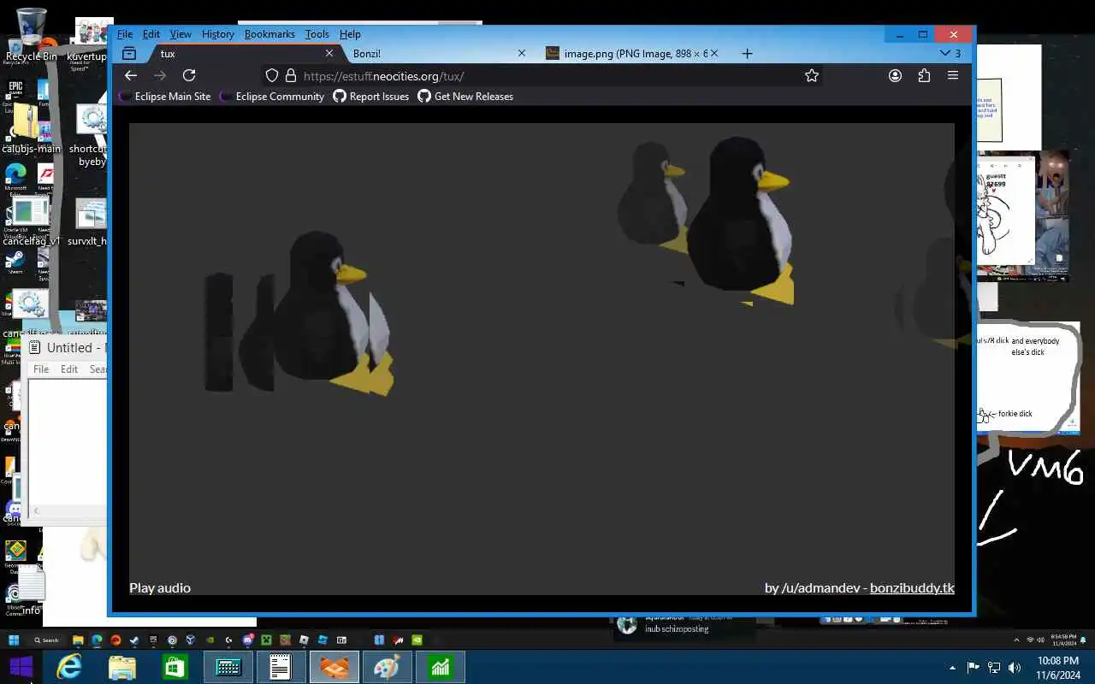Open the Report Issues bookmark
This screenshot has width=1095, height=684.
click(x=371, y=97)
